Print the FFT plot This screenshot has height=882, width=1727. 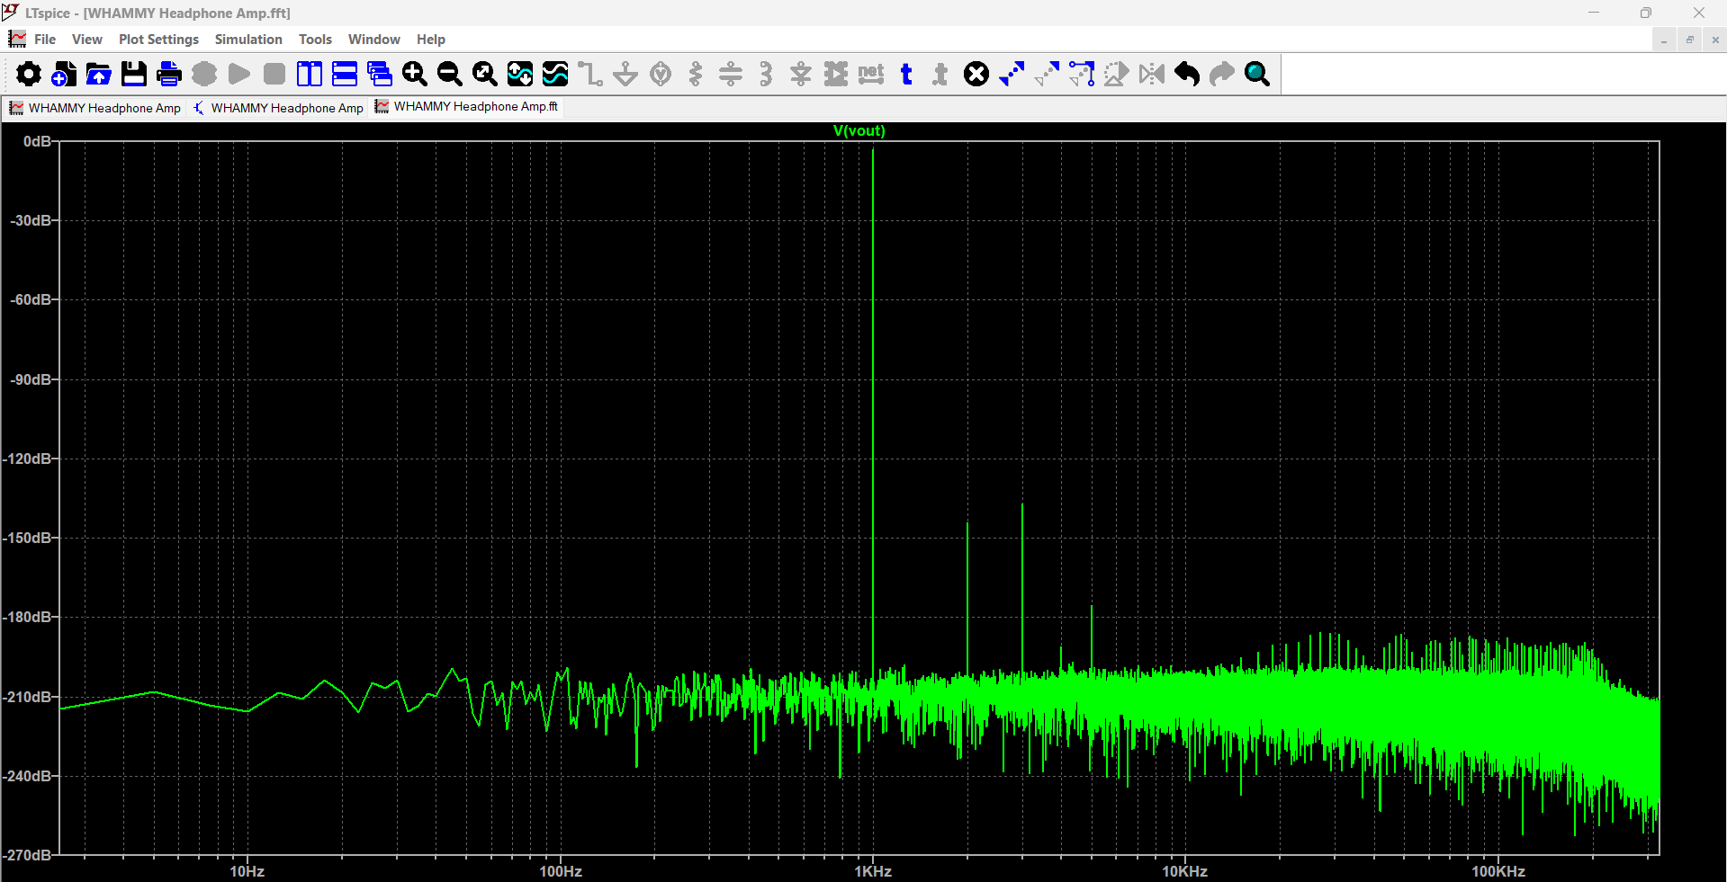pos(169,74)
